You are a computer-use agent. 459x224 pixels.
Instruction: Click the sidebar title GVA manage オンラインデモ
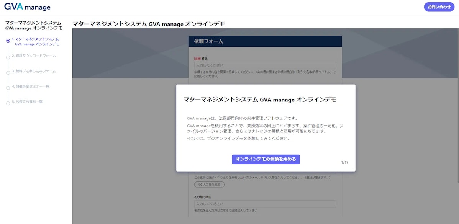point(34,25)
